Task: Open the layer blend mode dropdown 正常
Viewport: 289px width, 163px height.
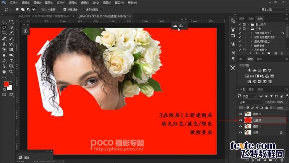Action: (x=250, y=102)
